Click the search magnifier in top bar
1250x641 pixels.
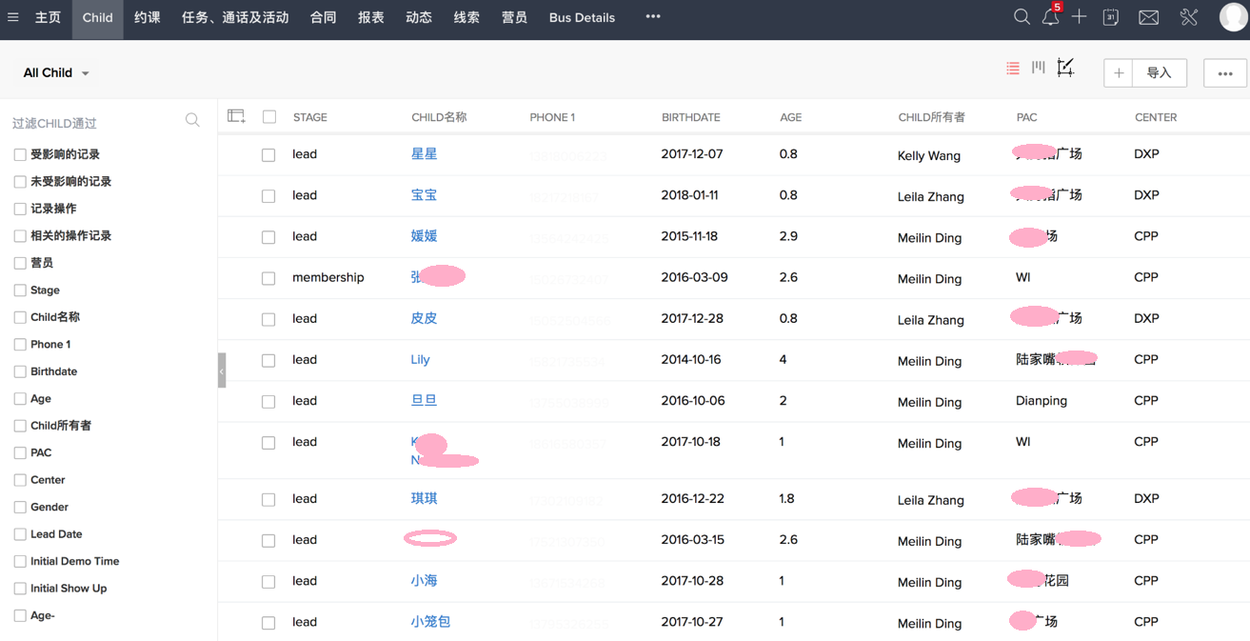(1022, 17)
